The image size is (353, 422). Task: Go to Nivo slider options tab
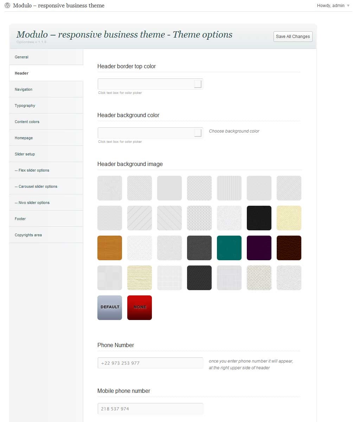coord(46,203)
